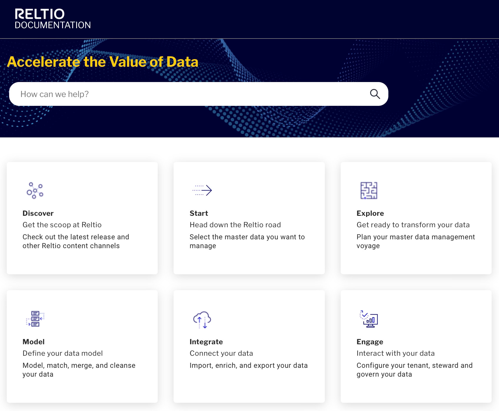Click the magnifying glass search icon
This screenshot has width=499, height=411.
click(375, 94)
